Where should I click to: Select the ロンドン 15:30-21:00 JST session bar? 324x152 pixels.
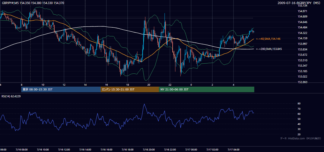pos(130,89)
